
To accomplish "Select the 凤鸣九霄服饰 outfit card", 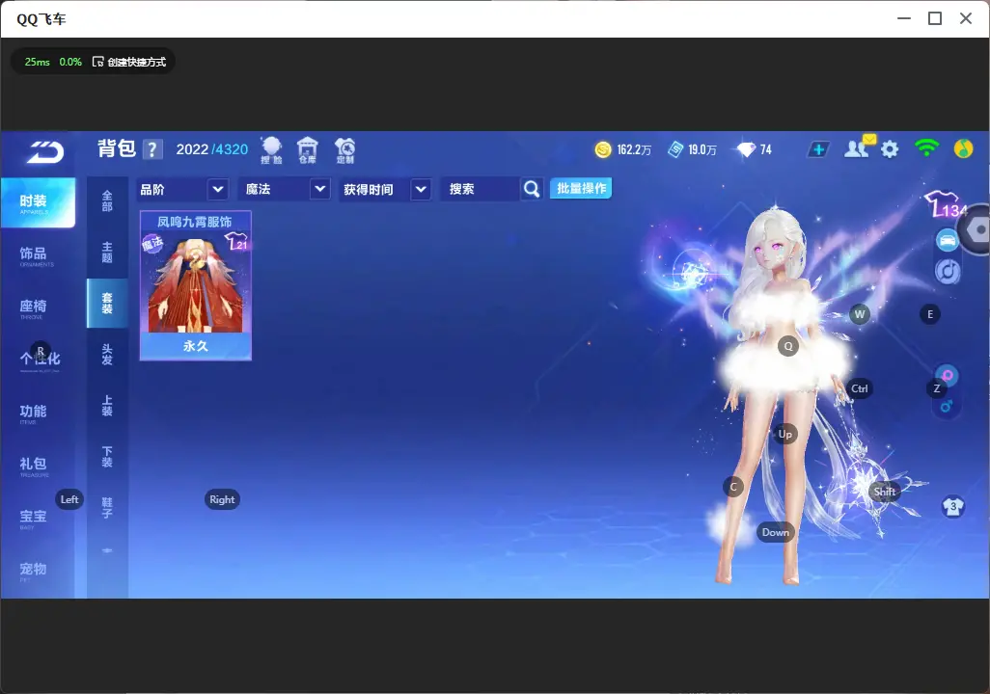I will (196, 286).
